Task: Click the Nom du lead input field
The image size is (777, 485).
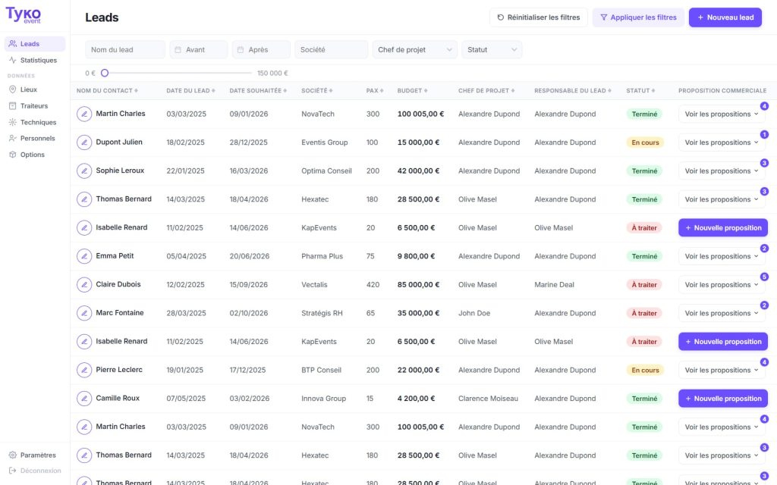Action: point(125,49)
